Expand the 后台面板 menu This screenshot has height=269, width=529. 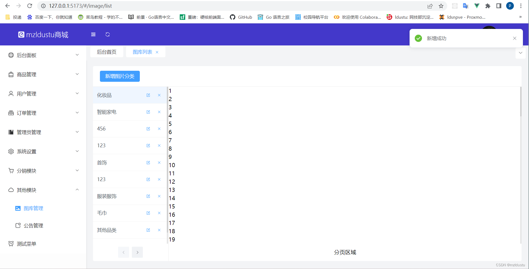pos(43,55)
